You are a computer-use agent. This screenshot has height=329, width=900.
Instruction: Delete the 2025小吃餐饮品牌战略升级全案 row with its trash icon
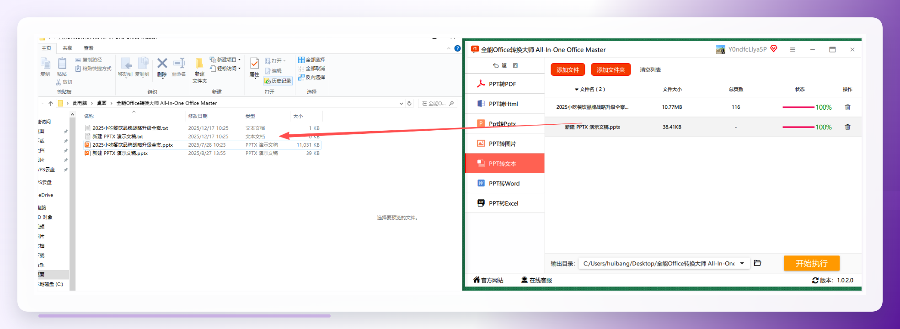coord(847,107)
